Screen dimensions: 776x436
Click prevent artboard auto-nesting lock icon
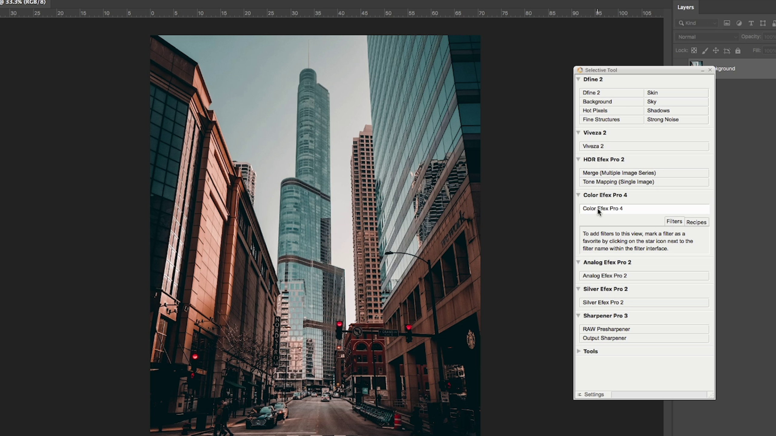pyautogui.click(x=727, y=51)
